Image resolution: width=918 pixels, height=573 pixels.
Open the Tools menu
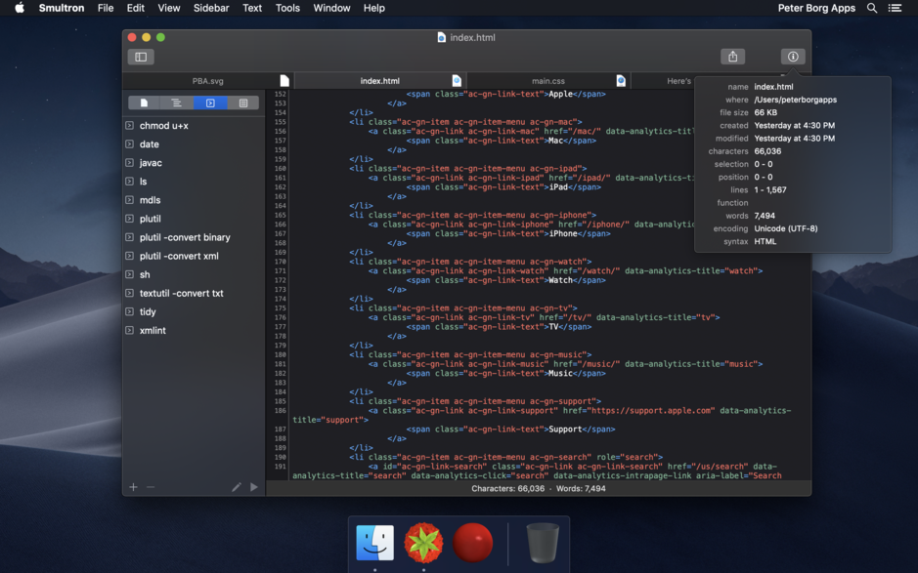(x=286, y=8)
